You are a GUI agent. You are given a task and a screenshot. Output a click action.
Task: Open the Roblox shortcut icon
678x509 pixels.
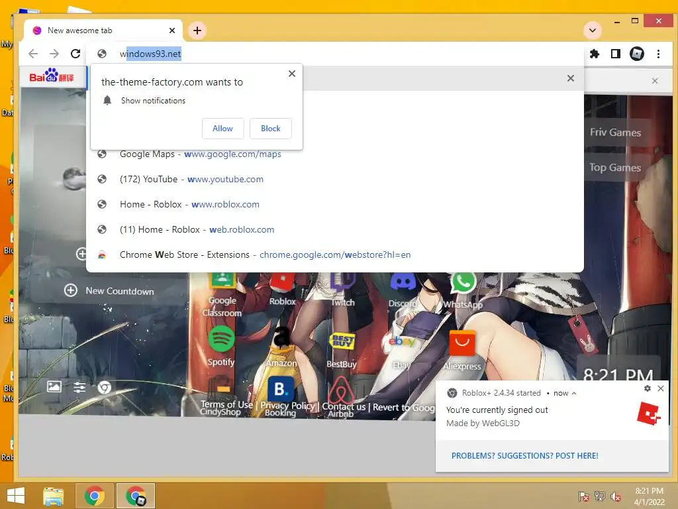282,289
